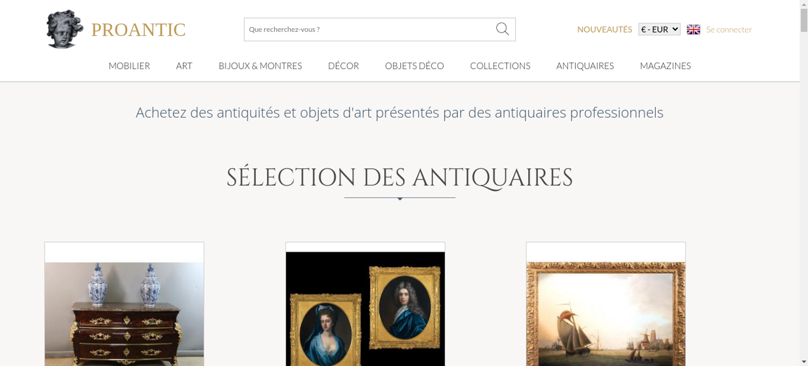Open the BIJOUX & MONTRES menu
Viewport: 808px width, 366px height.
(260, 66)
